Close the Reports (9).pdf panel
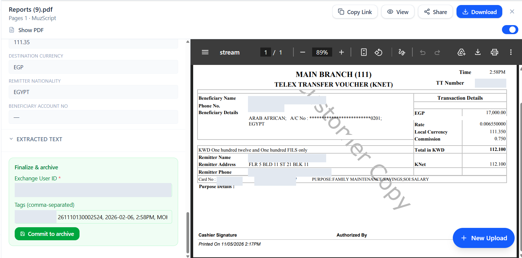This screenshot has height=258, width=522. pos(512,12)
